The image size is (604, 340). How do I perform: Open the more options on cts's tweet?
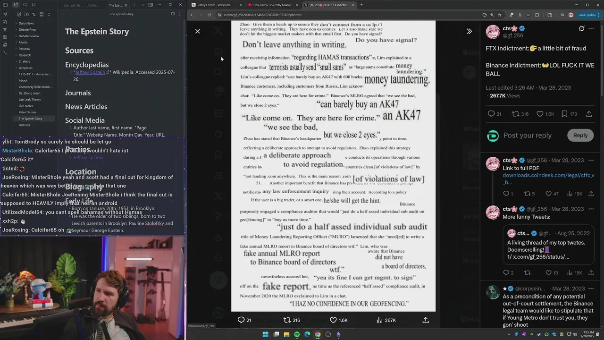591,28
